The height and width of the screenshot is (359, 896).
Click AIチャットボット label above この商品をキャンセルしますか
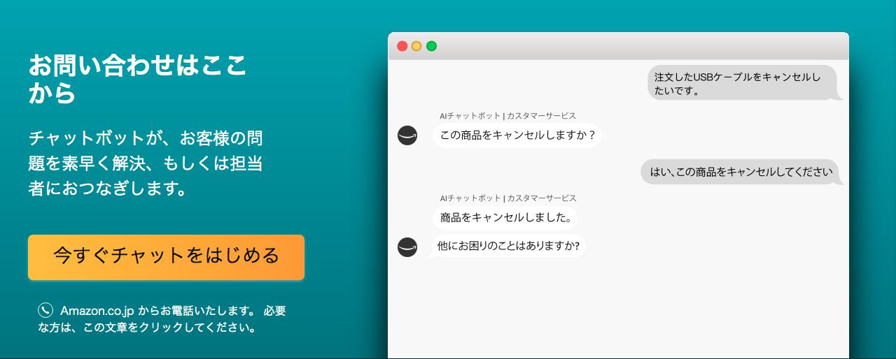click(507, 116)
